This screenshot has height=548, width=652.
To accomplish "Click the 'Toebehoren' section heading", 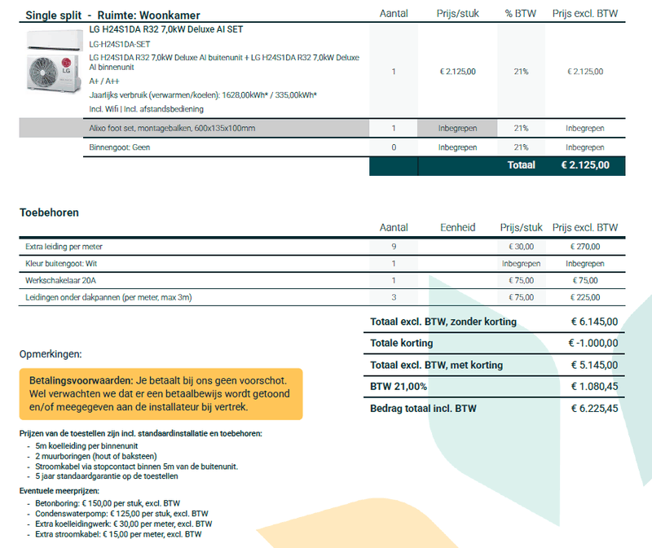I will click(49, 213).
